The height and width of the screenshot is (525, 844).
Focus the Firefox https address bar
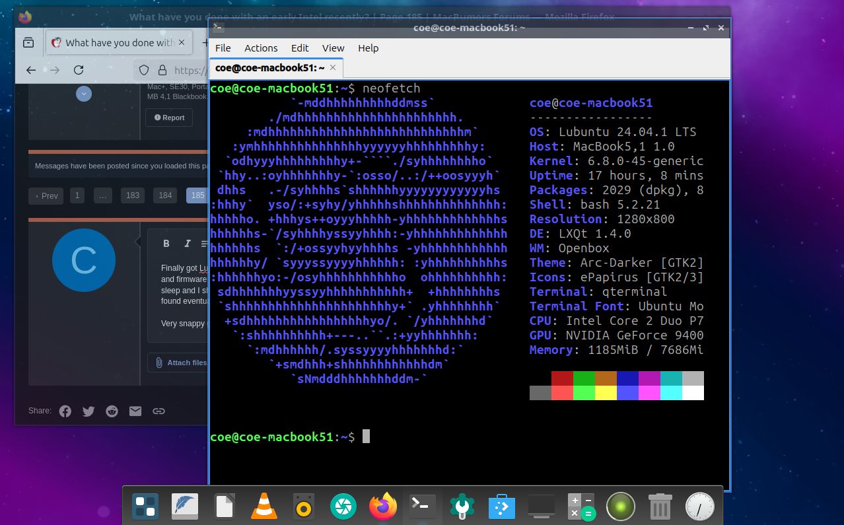click(x=192, y=70)
